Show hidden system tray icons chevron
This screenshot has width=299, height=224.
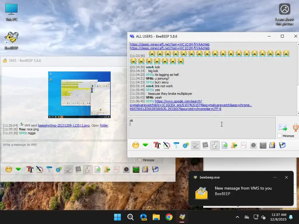point(237,217)
